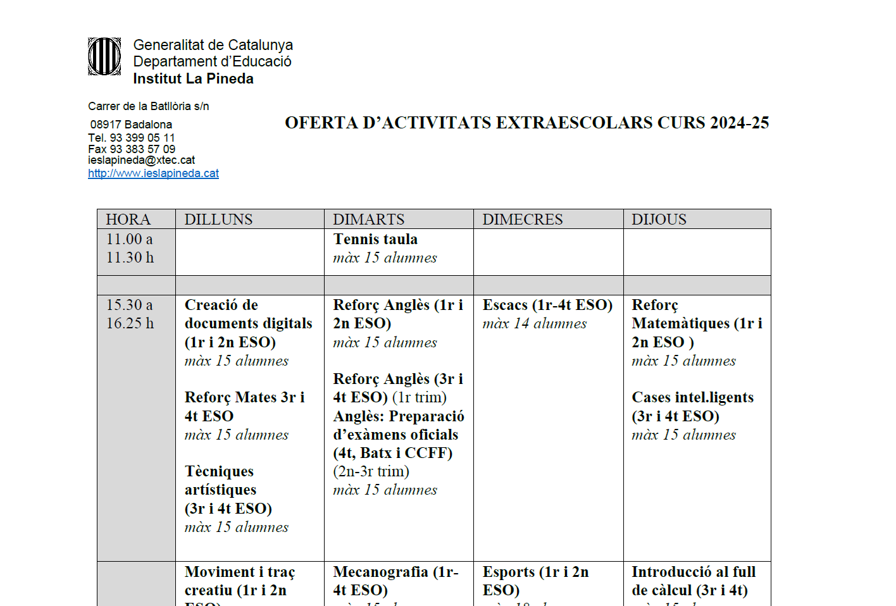This screenshot has width=896, height=606.
Task: Click 'Tècniques artístiques' activity text
Action: [220, 481]
